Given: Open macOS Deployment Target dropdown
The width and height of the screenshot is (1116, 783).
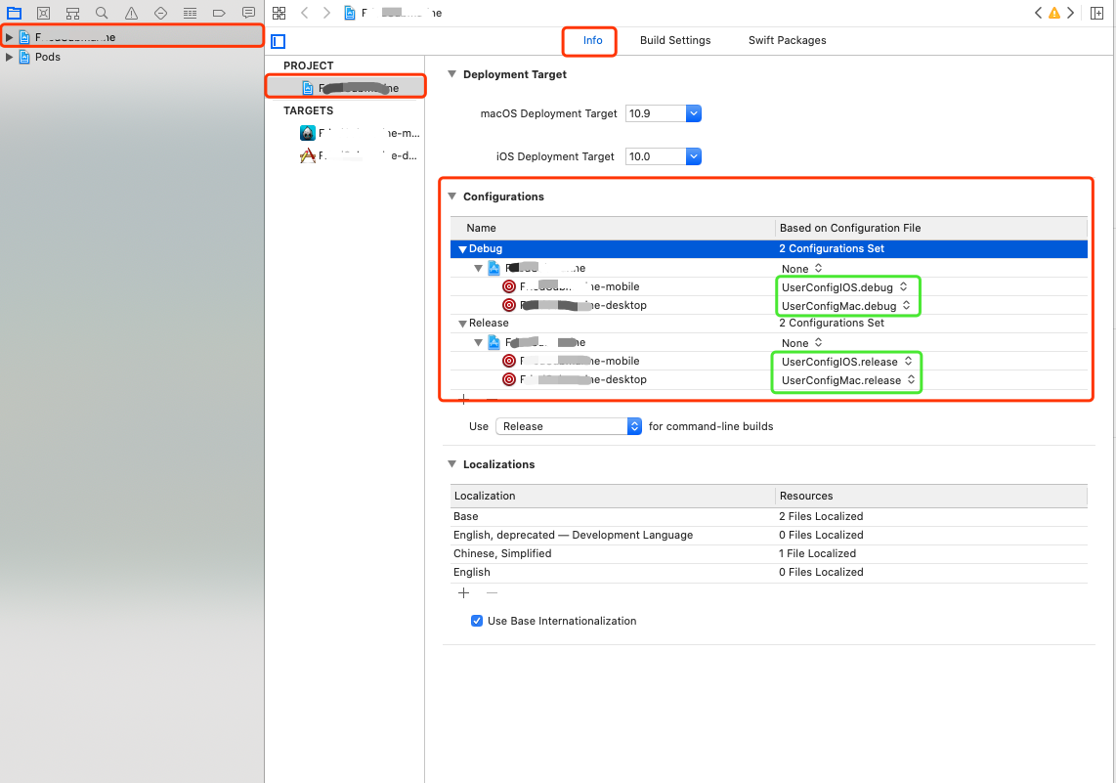Looking at the screenshot, I should pyautogui.click(x=693, y=113).
